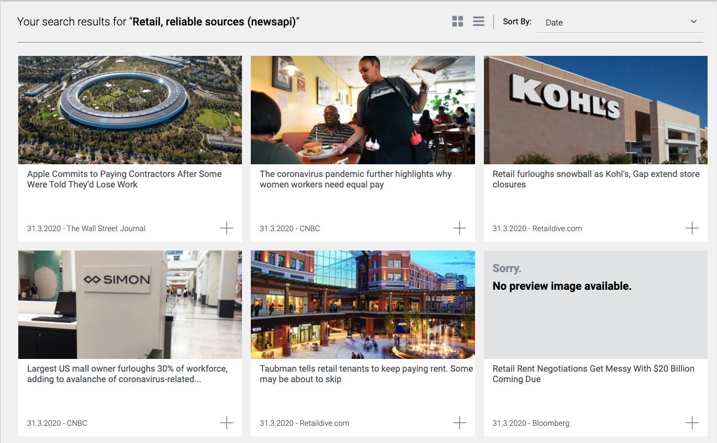Expand sort options using chevron arrow
Image resolution: width=717 pixels, height=443 pixels.
point(694,22)
